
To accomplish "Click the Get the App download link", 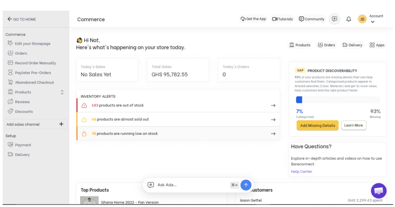I will pyautogui.click(x=253, y=19).
